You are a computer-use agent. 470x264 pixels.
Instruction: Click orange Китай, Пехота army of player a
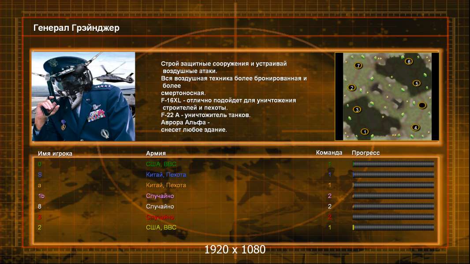pos(166,185)
